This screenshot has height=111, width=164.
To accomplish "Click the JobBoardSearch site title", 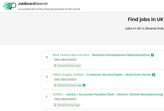I will click(33, 4).
